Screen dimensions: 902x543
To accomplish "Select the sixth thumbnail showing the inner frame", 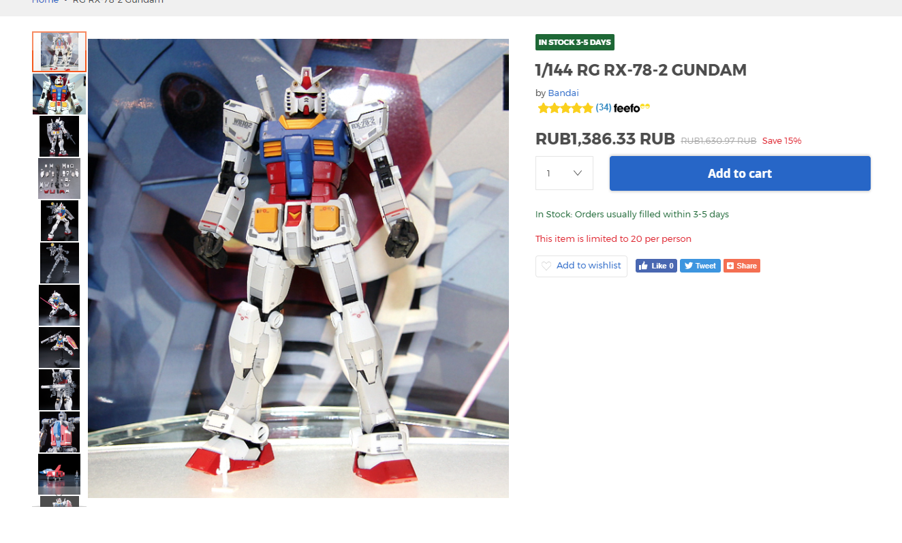I will (x=59, y=263).
